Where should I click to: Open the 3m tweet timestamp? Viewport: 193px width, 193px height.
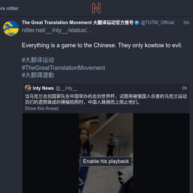tap(186, 23)
